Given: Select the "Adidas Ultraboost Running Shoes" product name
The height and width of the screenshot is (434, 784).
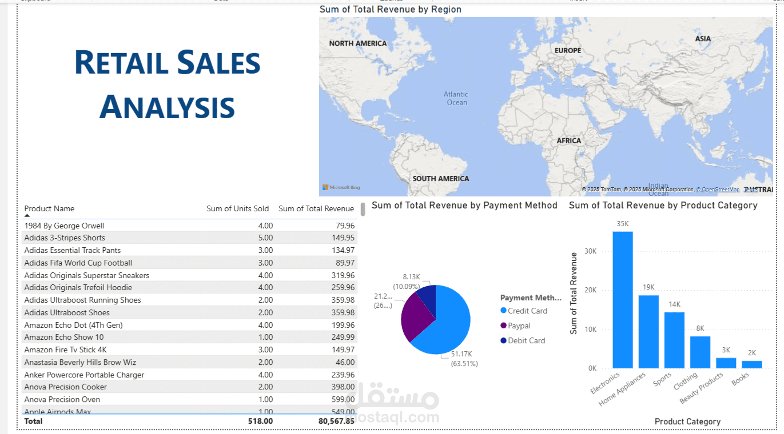Looking at the screenshot, I should pos(82,300).
